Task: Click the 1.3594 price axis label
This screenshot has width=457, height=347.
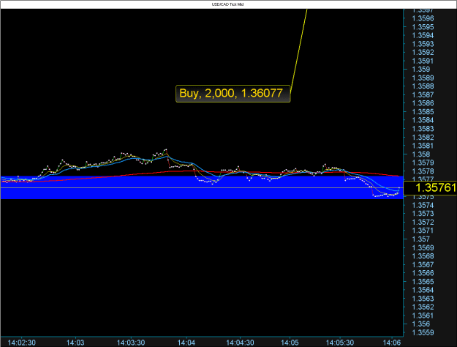Action: [423, 35]
